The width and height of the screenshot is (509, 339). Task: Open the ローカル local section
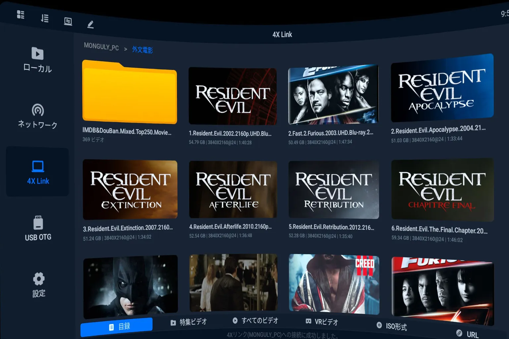pos(37,60)
